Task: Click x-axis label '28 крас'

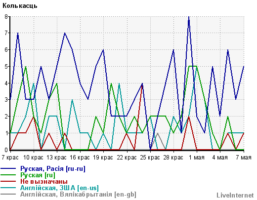Action: 173,158
